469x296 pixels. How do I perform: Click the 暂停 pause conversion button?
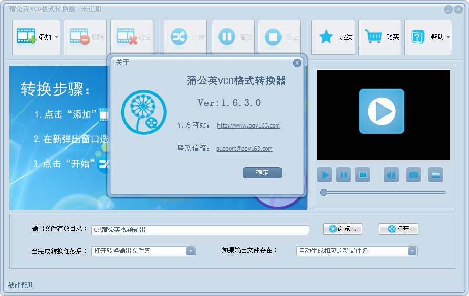tap(233, 37)
